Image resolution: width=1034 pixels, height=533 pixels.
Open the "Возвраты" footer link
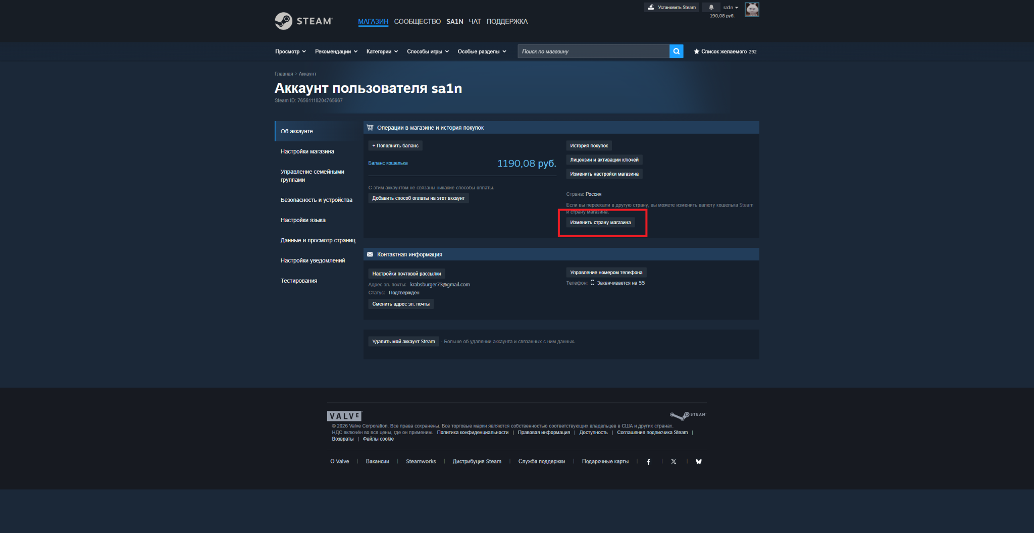[x=343, y=439]
